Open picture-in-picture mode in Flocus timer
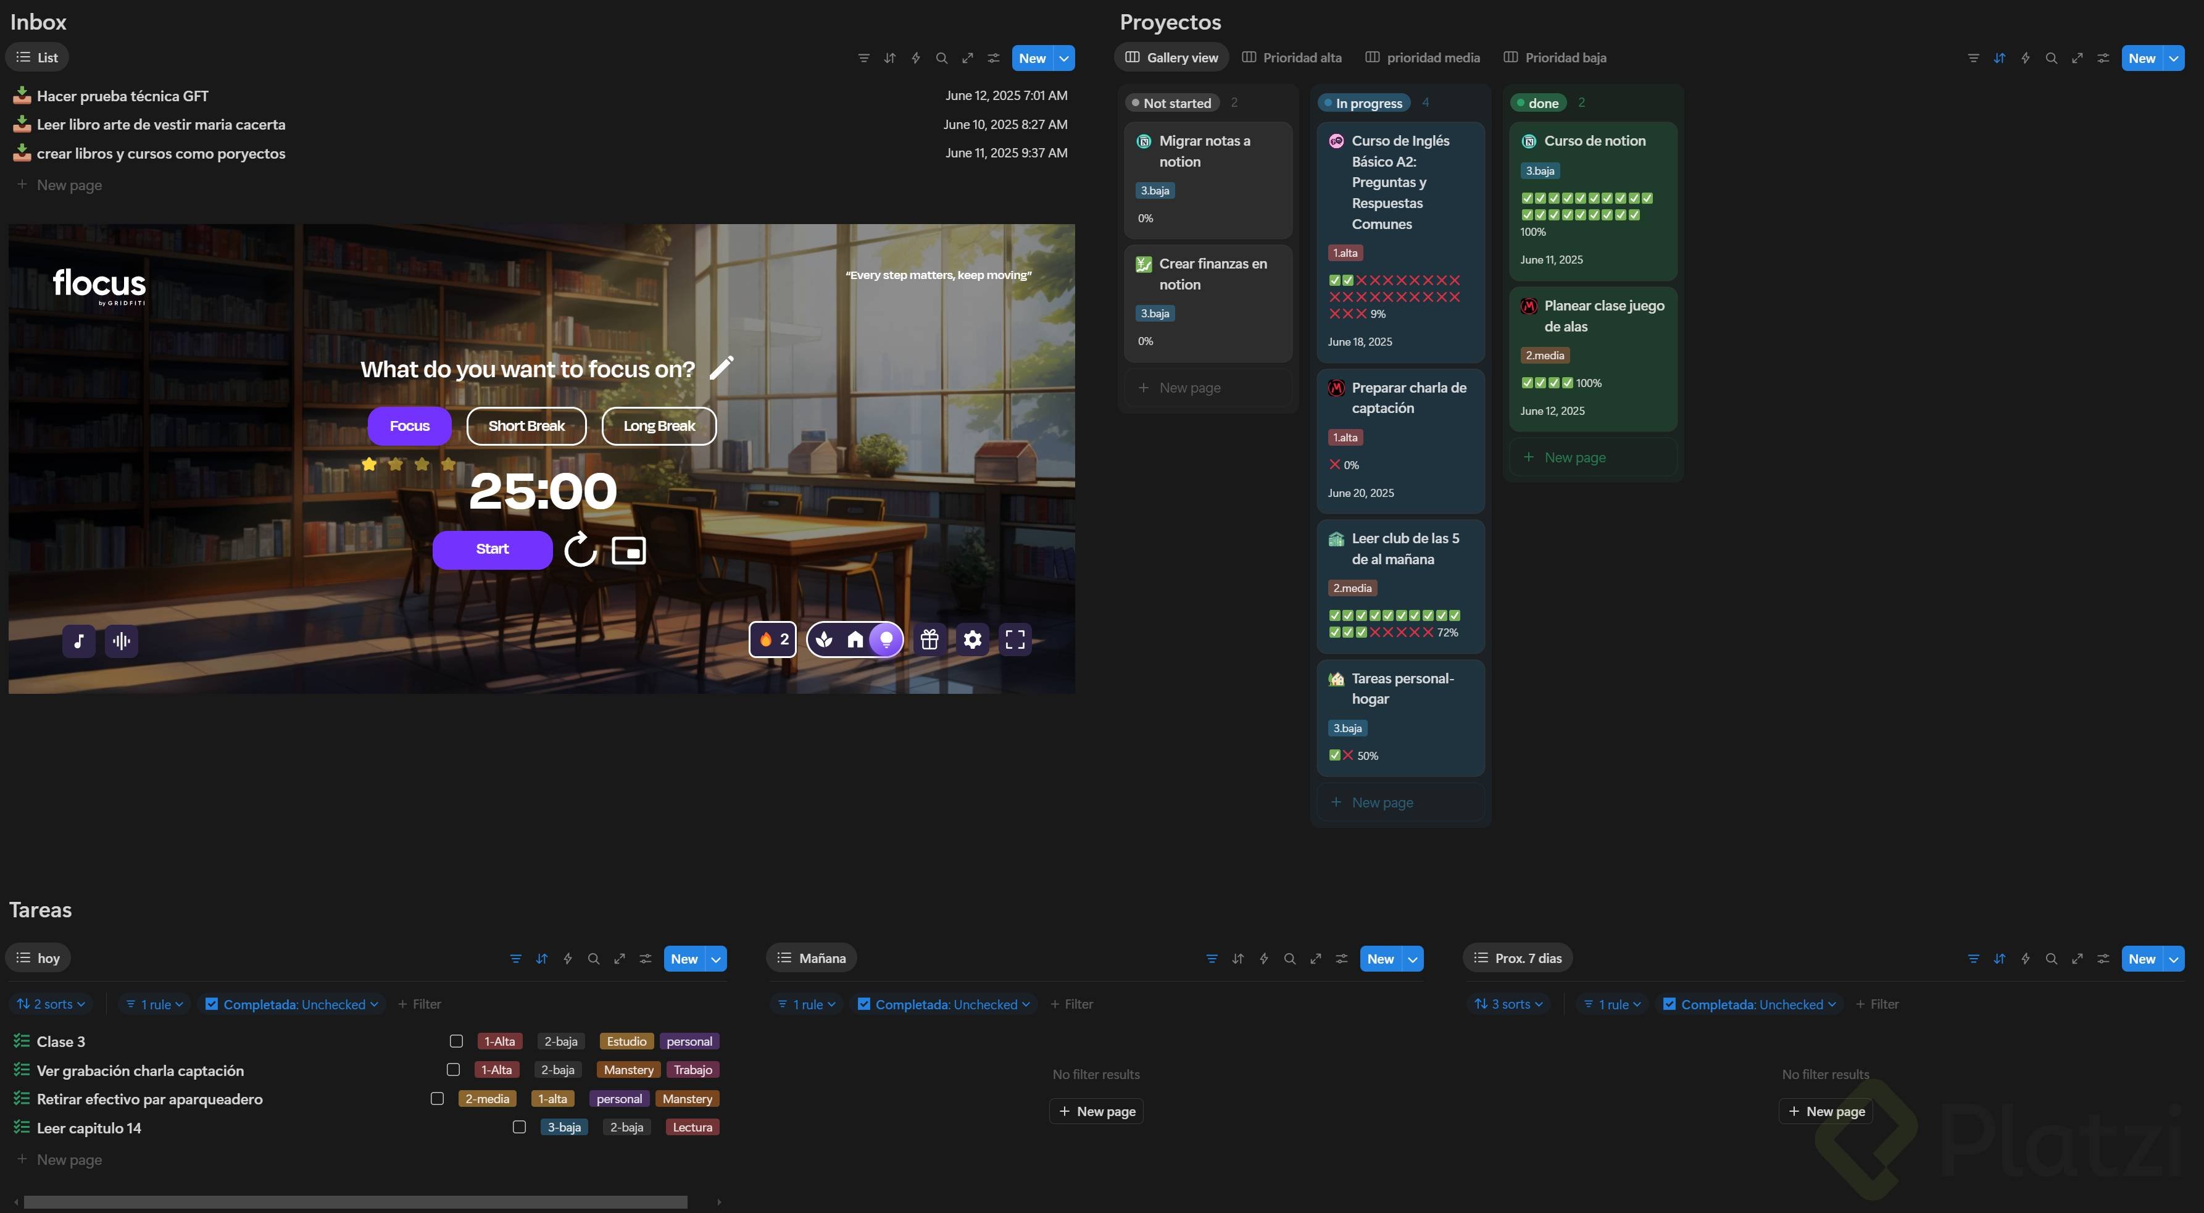 click(x=629, y=549)
